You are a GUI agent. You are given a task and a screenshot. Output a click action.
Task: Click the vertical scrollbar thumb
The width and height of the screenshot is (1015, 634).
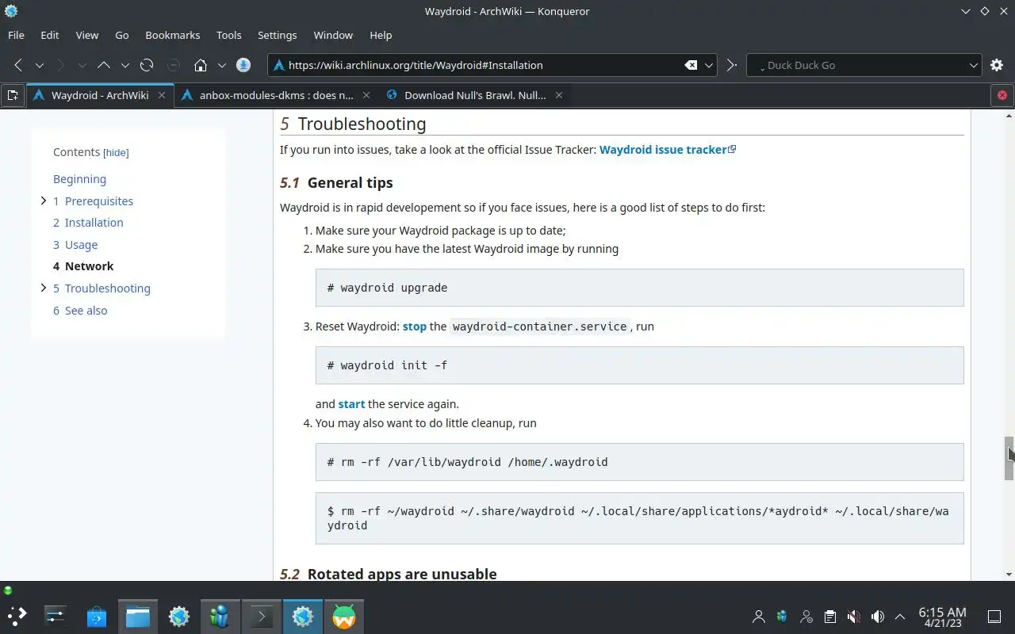[x=1009, y=458]
